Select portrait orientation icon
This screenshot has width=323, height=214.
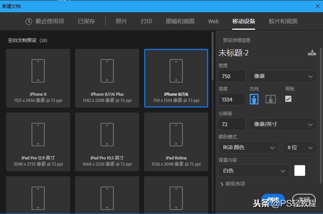[x=254, y=99]
